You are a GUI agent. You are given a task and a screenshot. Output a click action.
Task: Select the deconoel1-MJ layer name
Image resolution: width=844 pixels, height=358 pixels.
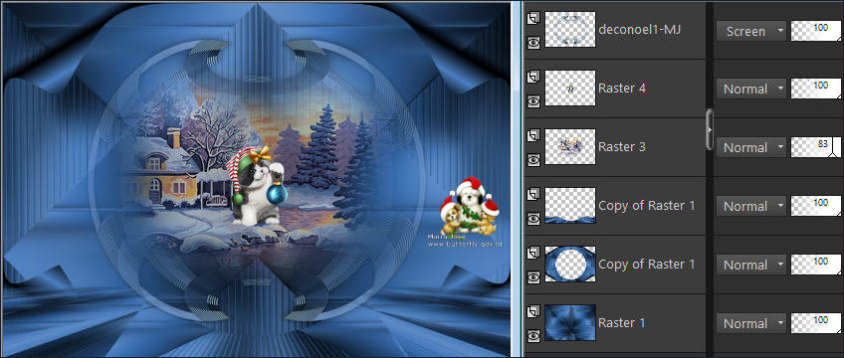click(x=640, y=30)
